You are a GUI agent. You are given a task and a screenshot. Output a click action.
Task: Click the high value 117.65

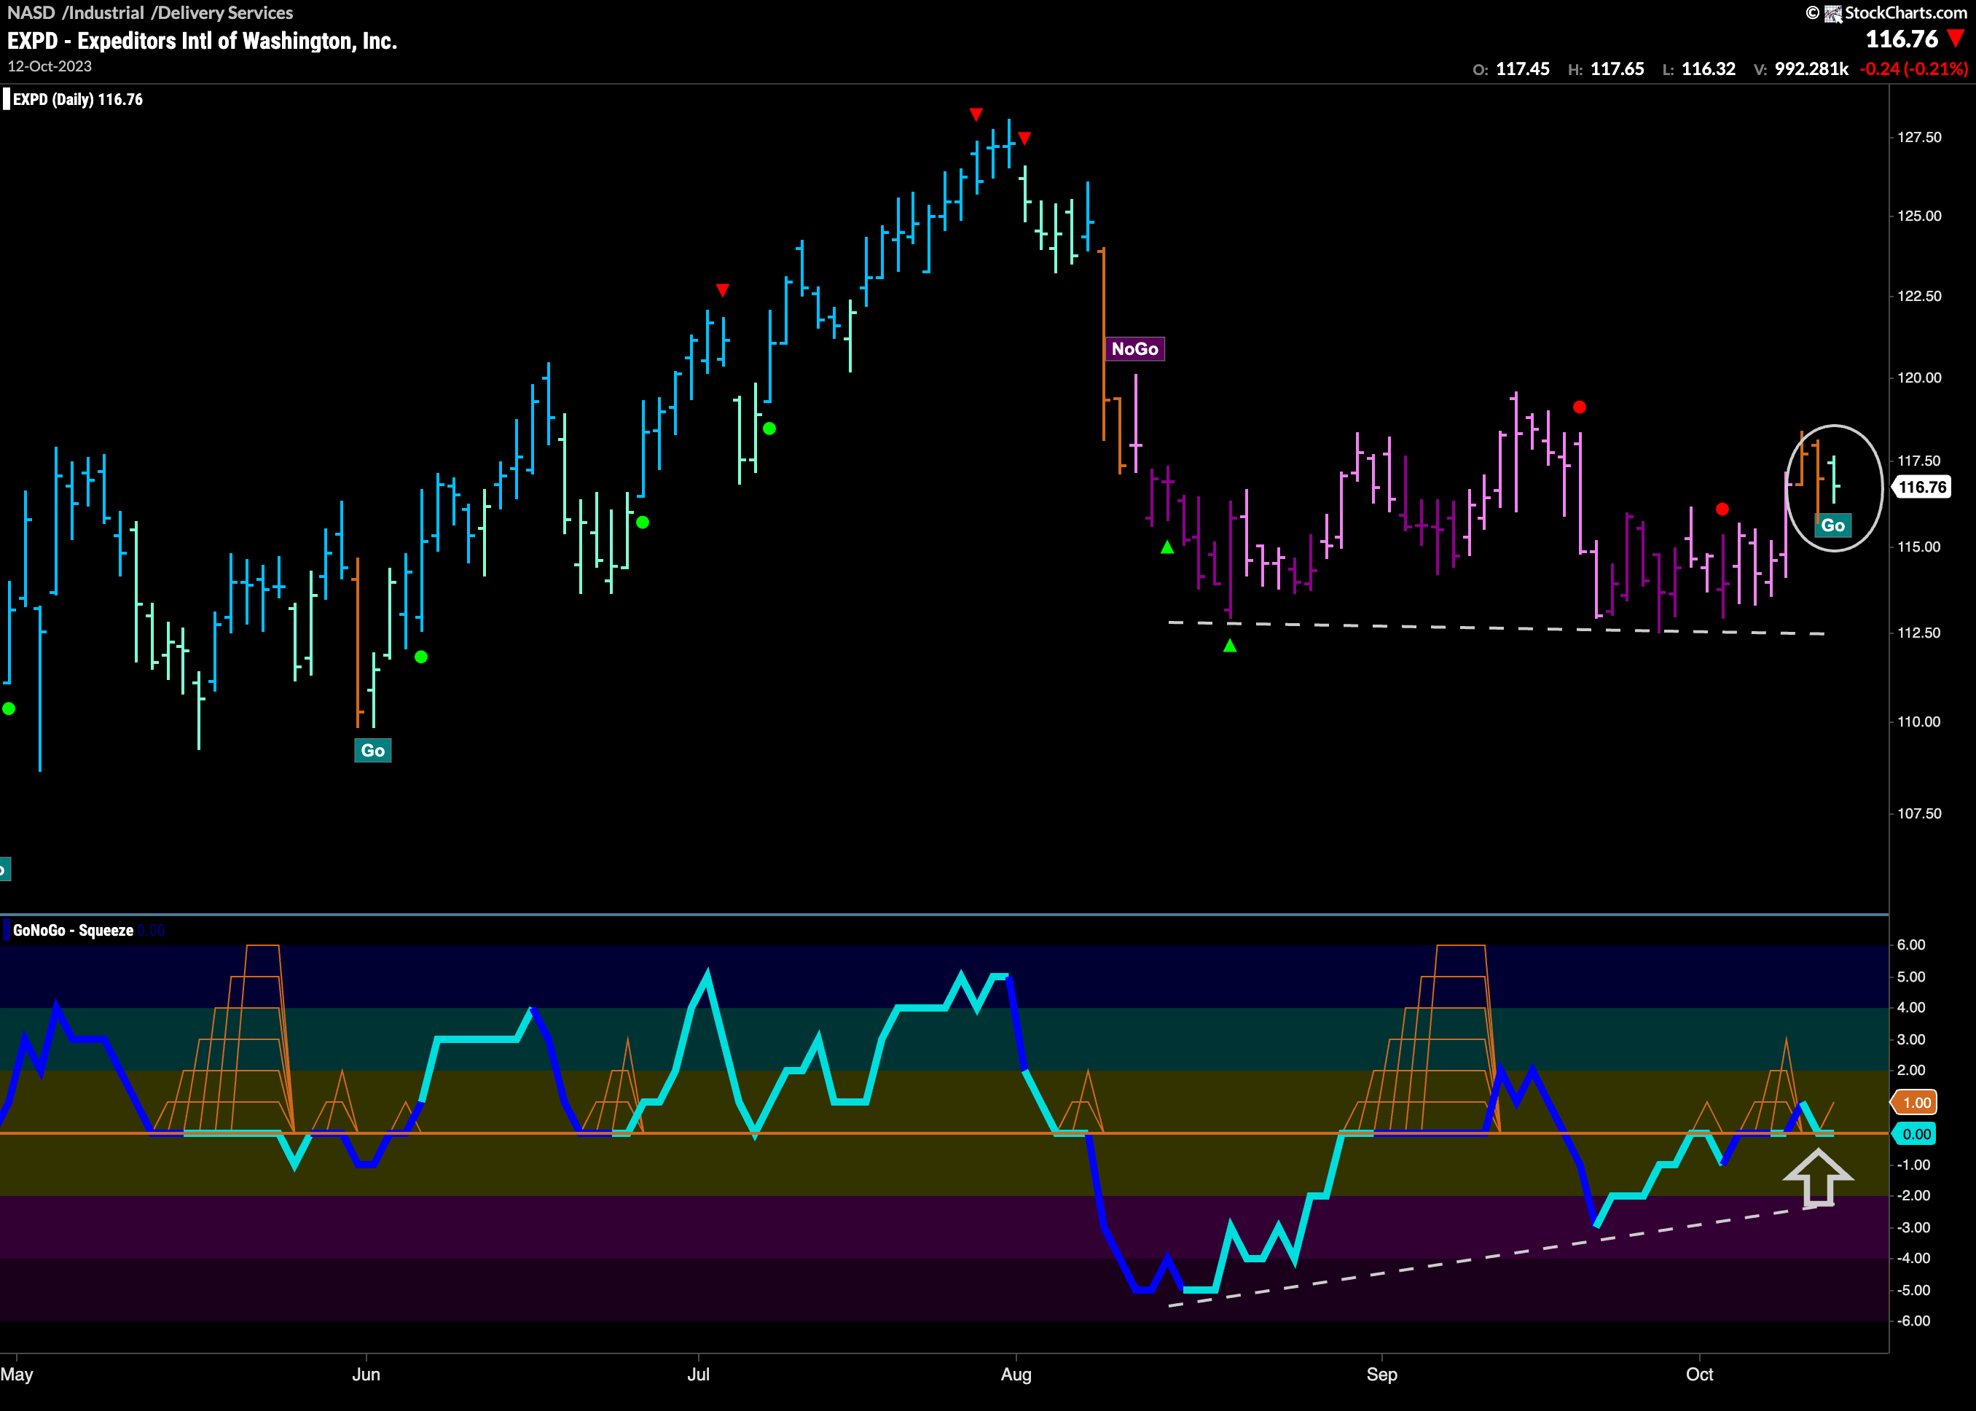1618,69
